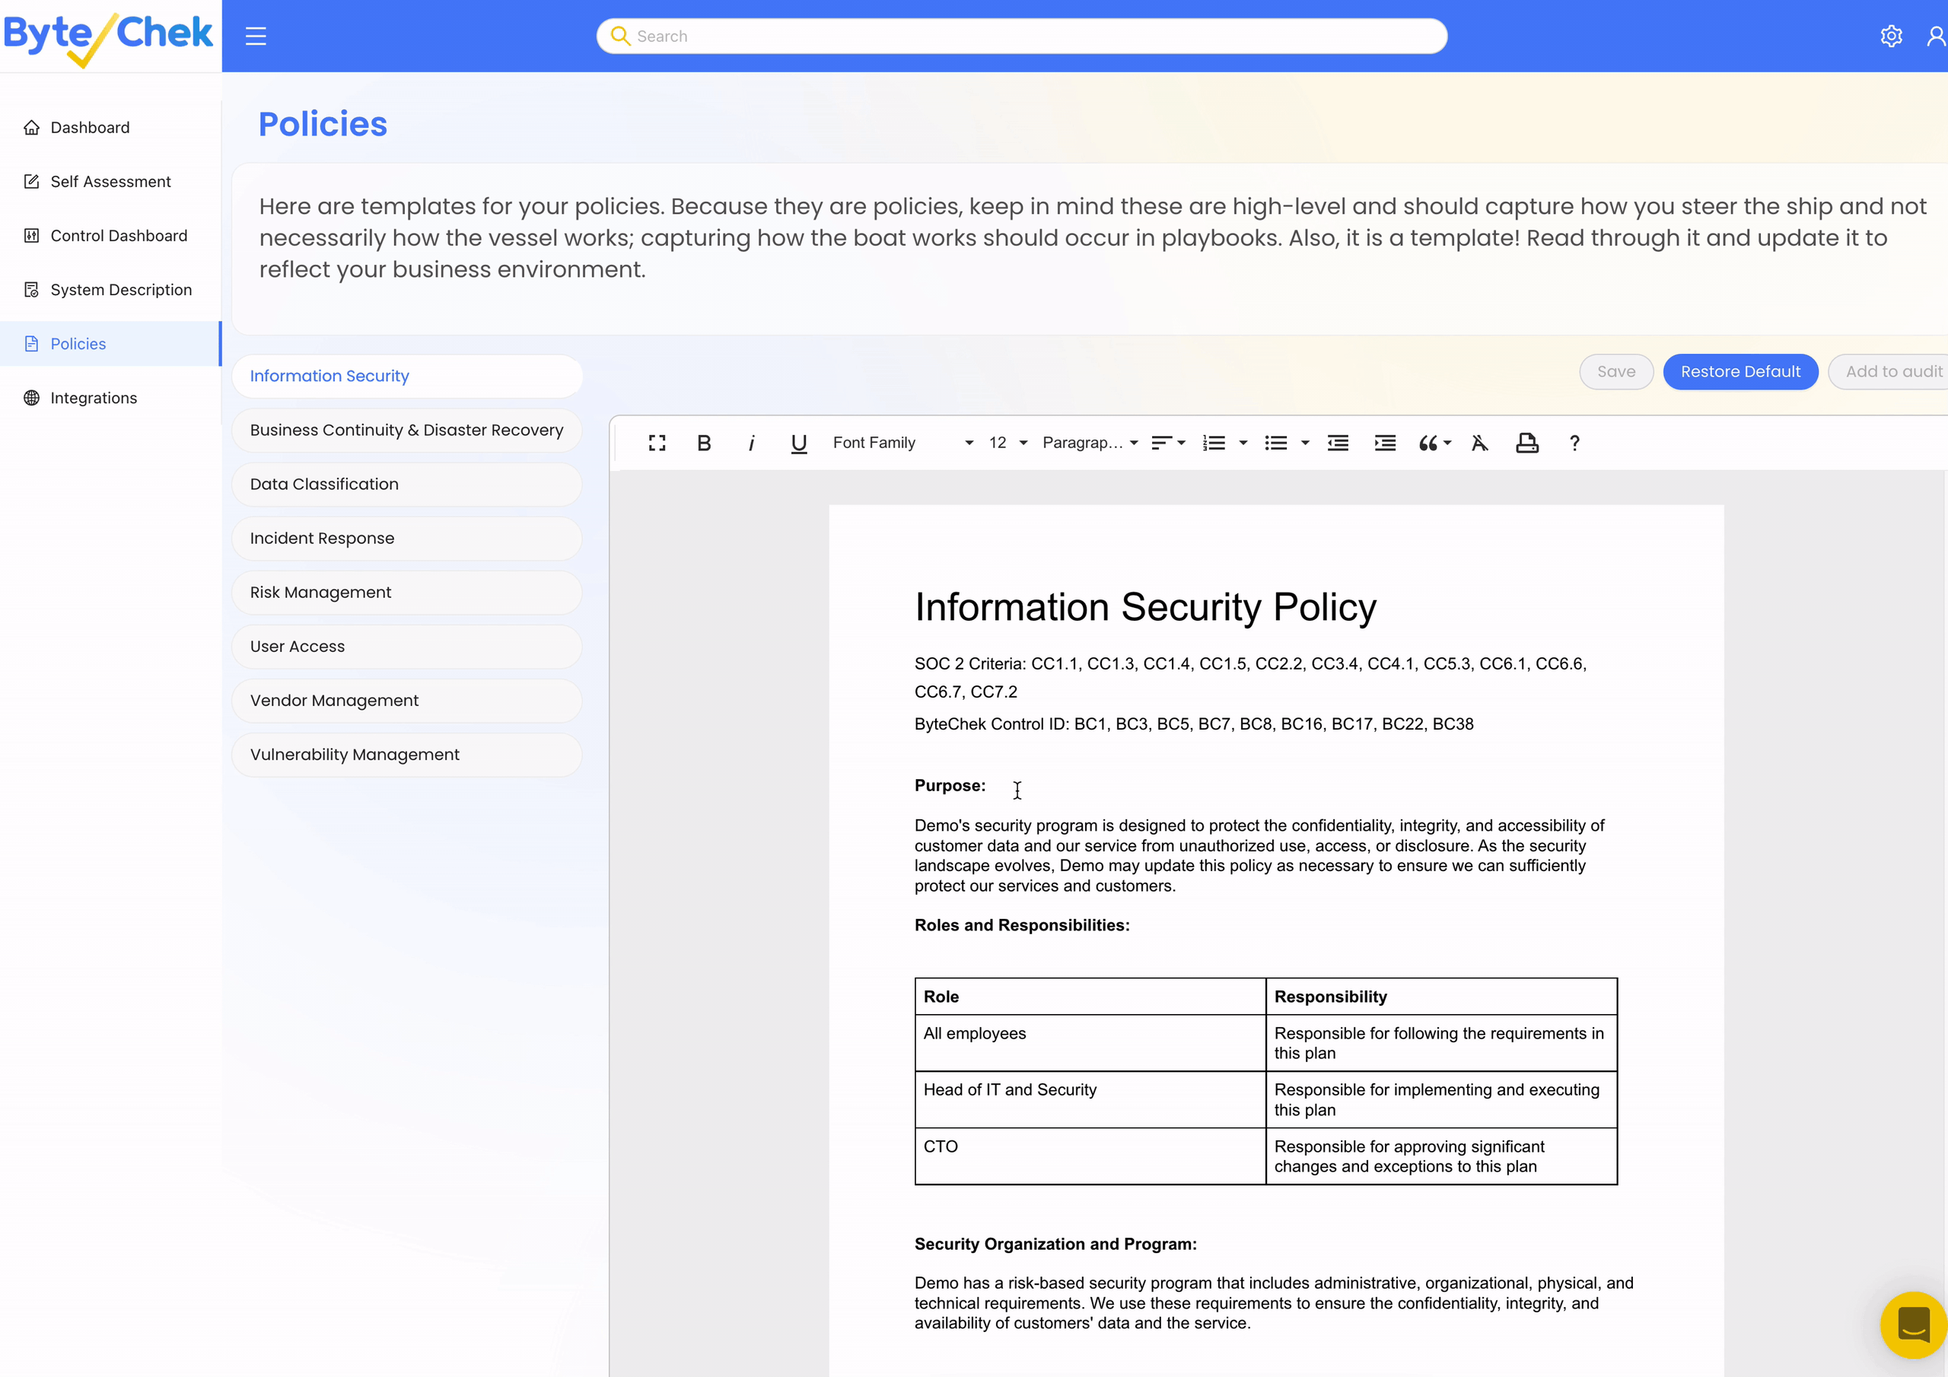Select Information Security policy tab
Image resolution: width=1948 pixels, height=1377 pixels.
coord(407,376)
